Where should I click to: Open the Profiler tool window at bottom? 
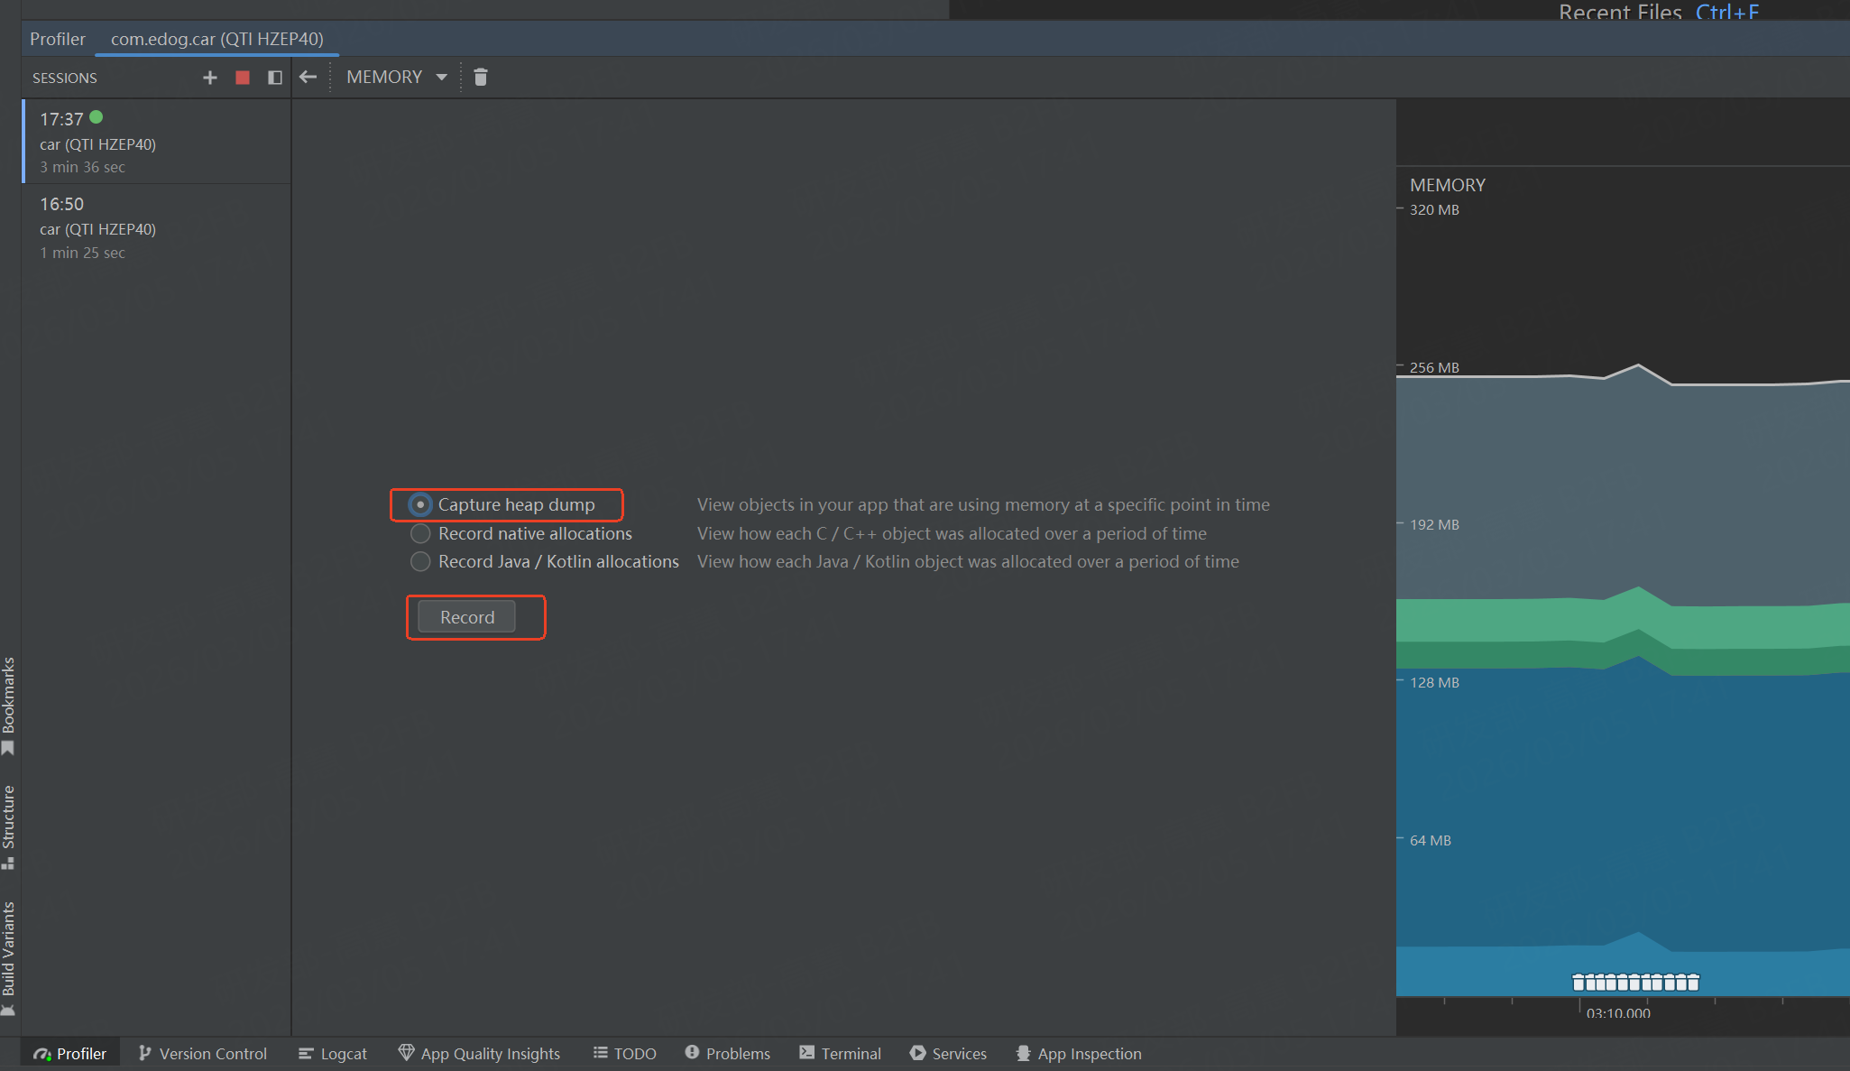(70, 1053)
